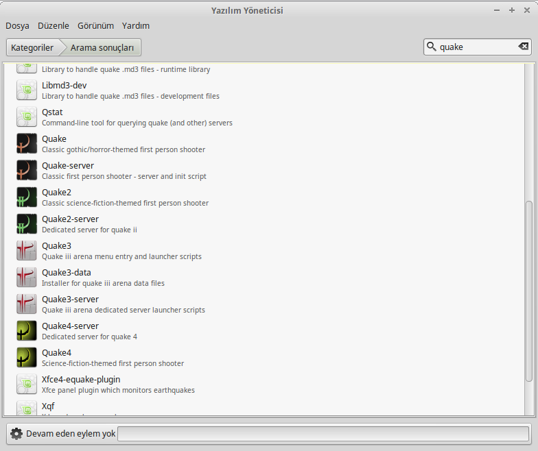Image resolution: width=538 pixels, height=451 pixels.
Task: Open the Dosya menu
Action: pos(17,26)
